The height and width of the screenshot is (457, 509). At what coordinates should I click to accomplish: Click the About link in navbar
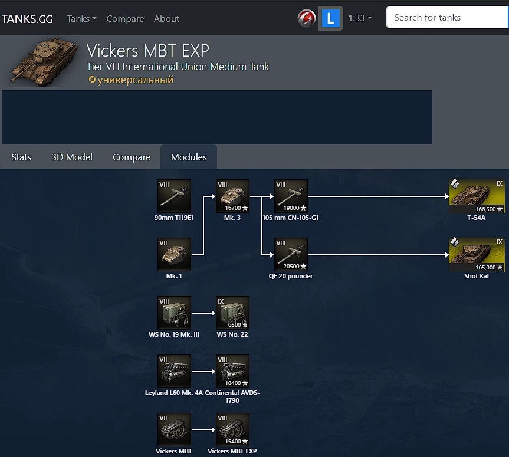tap(166, 18)
